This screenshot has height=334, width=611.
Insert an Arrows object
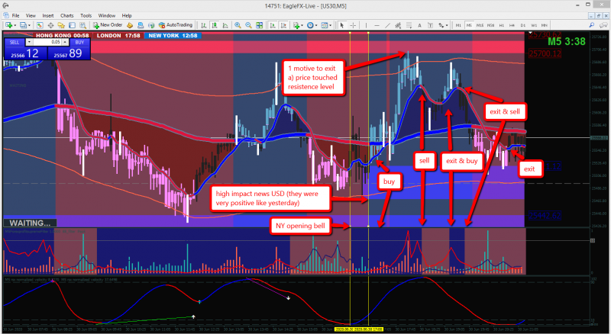click(x=441, y=25)
